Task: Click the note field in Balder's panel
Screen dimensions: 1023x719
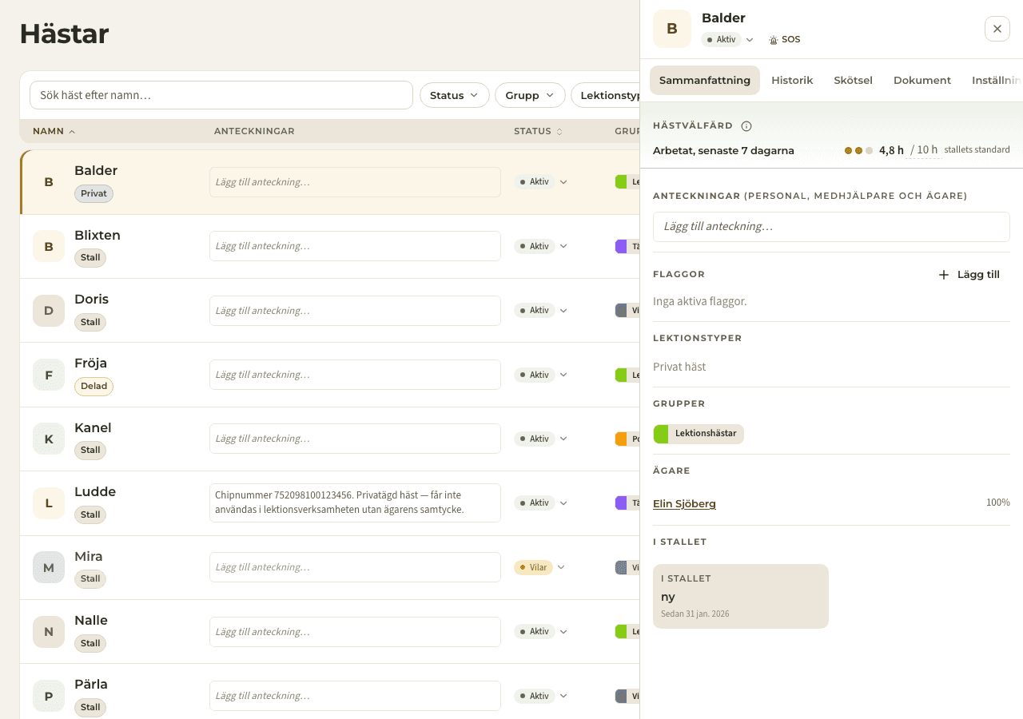Action: (831, 227)
